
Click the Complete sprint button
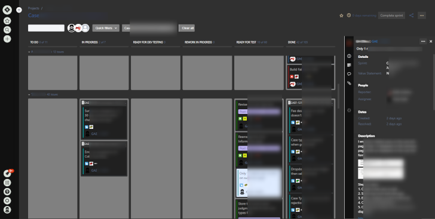[x=391, y=16]
